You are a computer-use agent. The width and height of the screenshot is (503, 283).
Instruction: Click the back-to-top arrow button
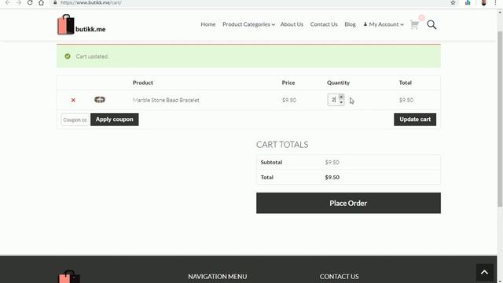[484, 273]
